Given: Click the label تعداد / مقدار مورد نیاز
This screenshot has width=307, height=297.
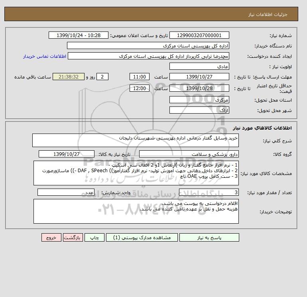Looking at the screenshot, I should point(270,193).
